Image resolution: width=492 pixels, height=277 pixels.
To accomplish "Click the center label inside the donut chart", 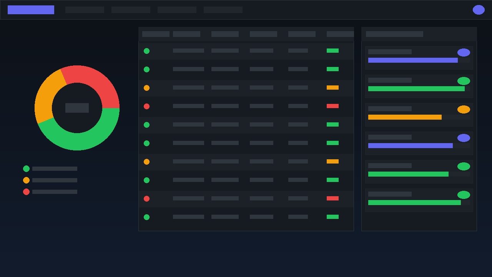I will point(77,108).
